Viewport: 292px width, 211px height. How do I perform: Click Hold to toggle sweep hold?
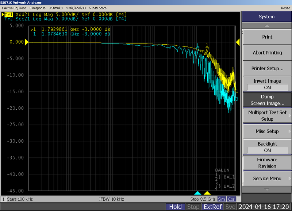pos(176,207)
